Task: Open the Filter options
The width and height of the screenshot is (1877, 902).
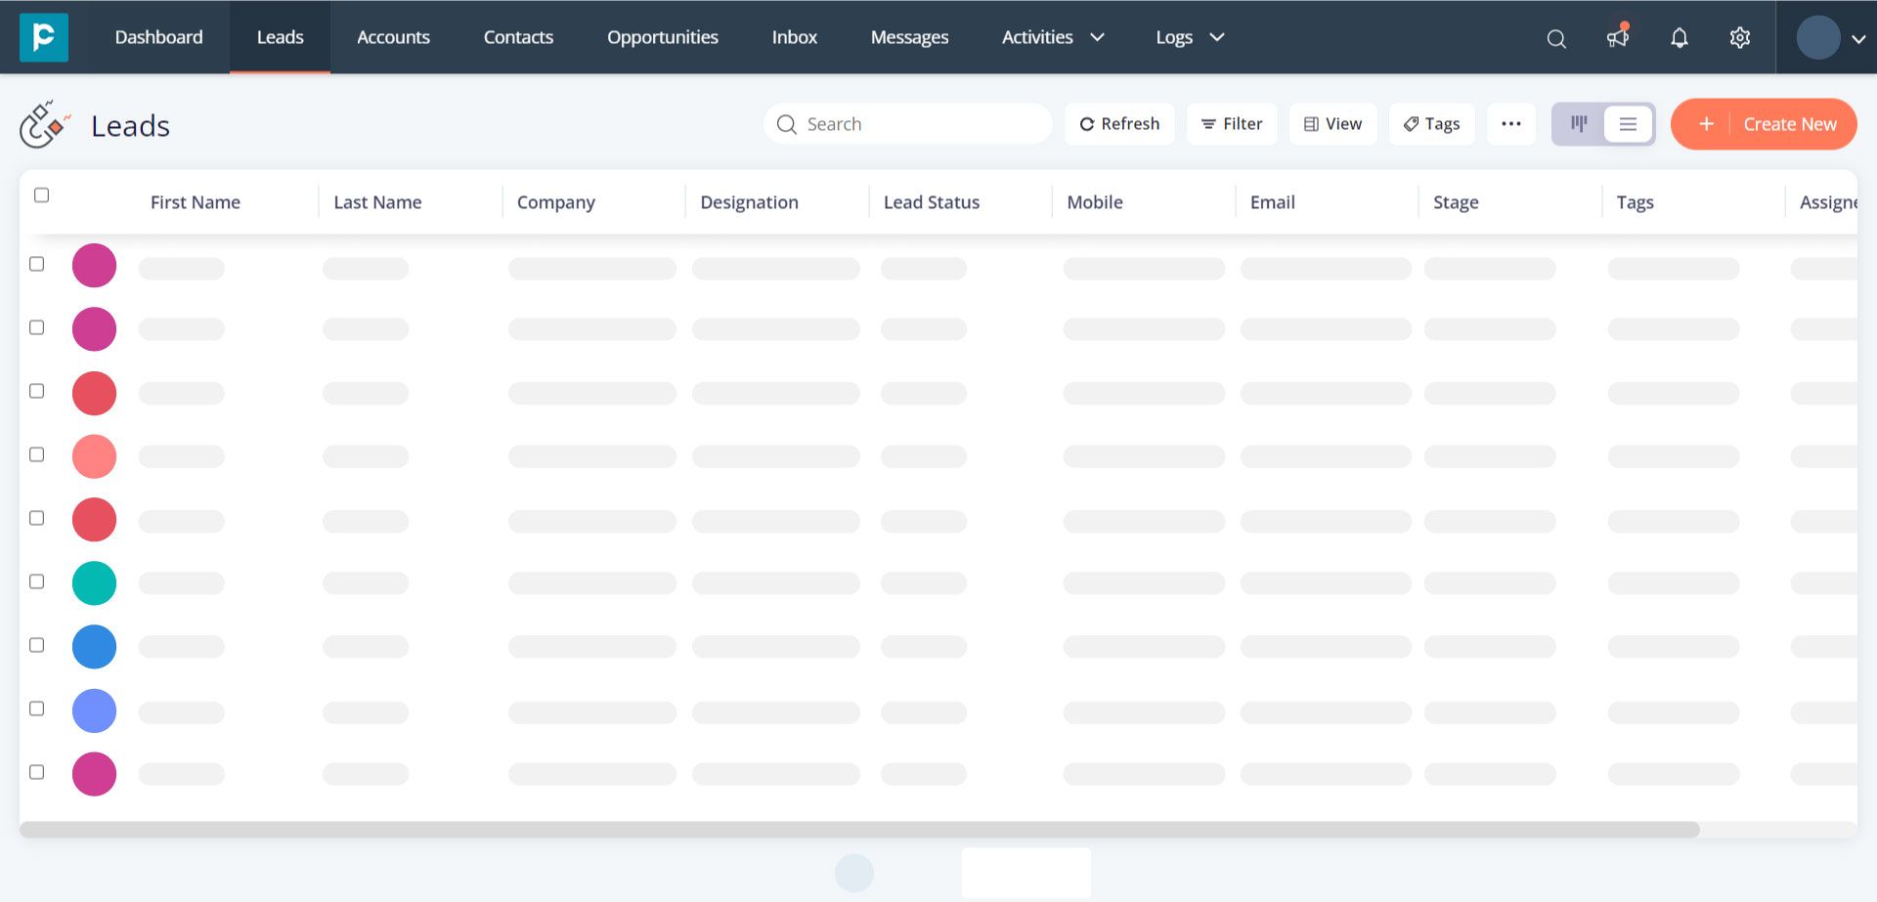Action: point(1232,124)
